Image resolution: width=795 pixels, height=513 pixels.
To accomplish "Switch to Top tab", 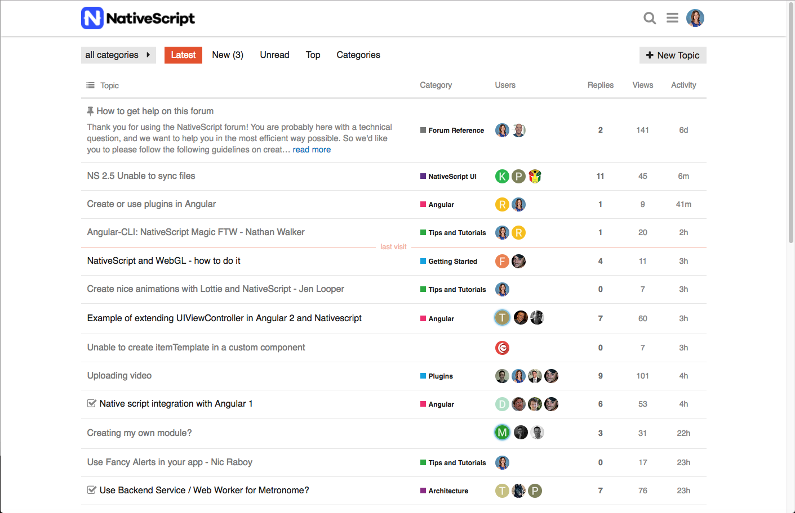I will point(313,55).
